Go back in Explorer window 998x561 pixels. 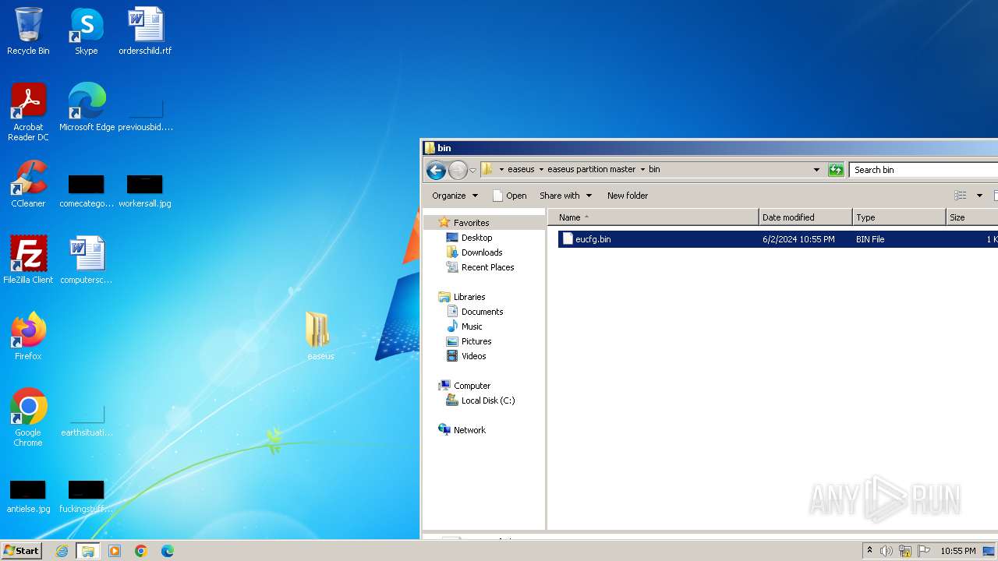pyautogui.click(x=437, y=170)
